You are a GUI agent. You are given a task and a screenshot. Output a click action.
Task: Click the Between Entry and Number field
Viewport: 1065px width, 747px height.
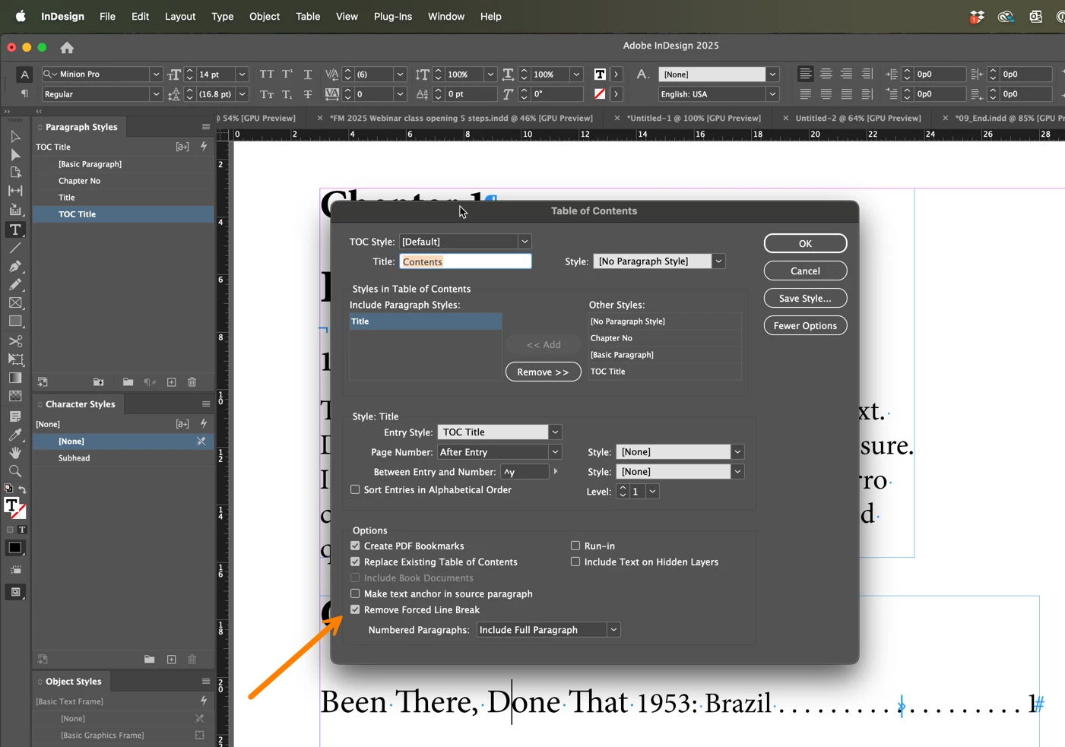click(525, 472)
